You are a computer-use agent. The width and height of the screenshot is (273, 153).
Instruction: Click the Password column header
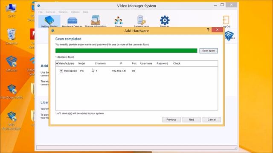tap(162, 63)
